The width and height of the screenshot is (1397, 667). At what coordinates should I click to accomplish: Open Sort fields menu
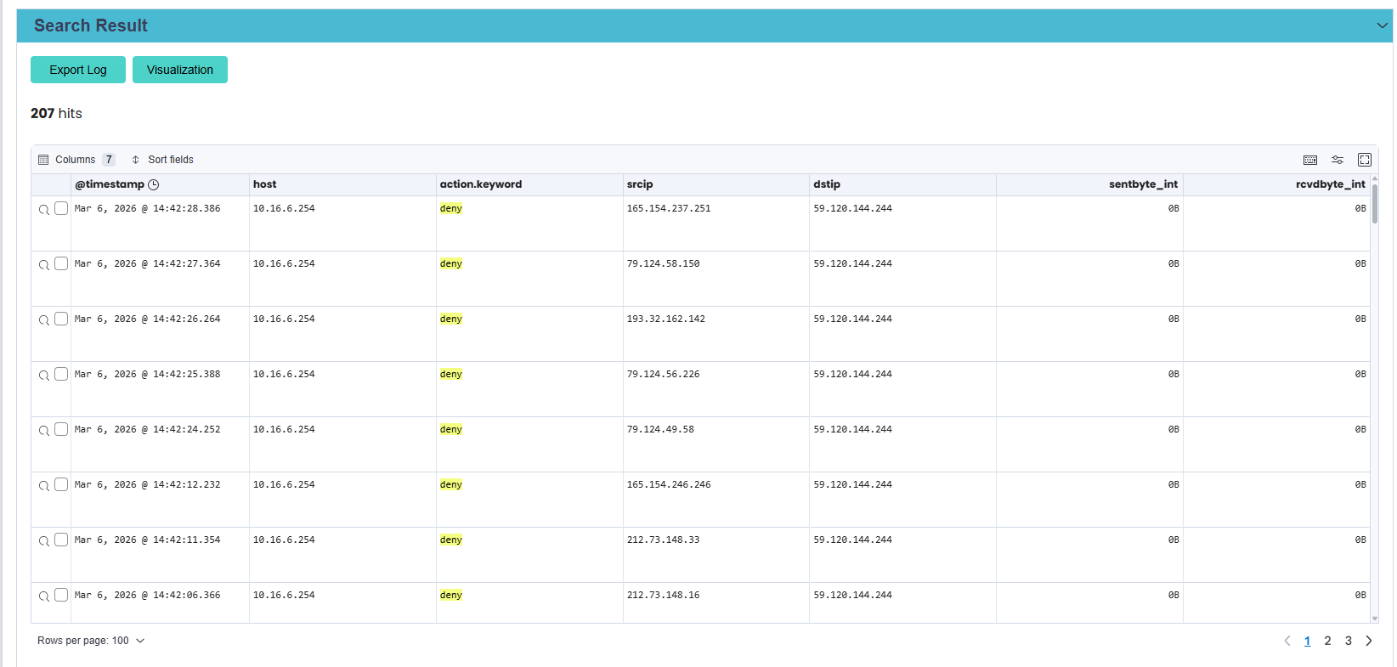pyautogui.click(x=162, y=160)
